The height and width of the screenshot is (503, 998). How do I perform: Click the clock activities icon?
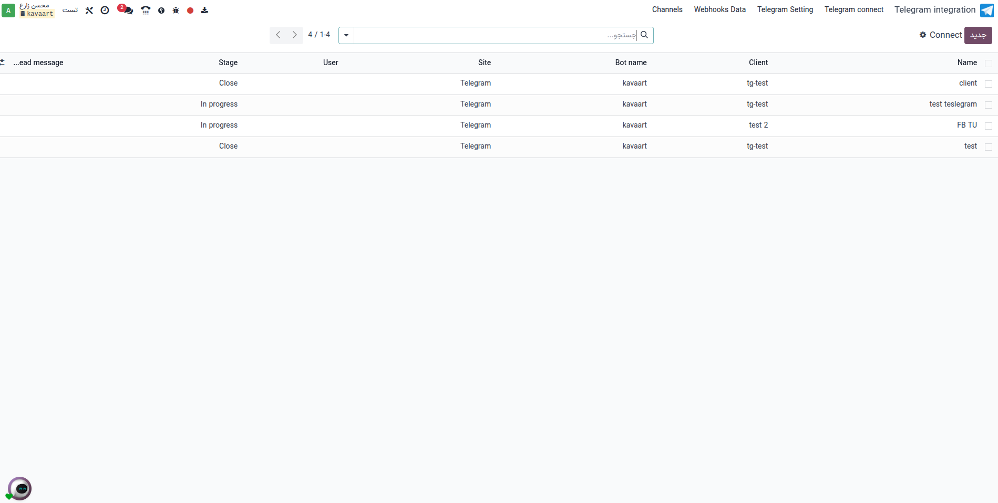105,10
